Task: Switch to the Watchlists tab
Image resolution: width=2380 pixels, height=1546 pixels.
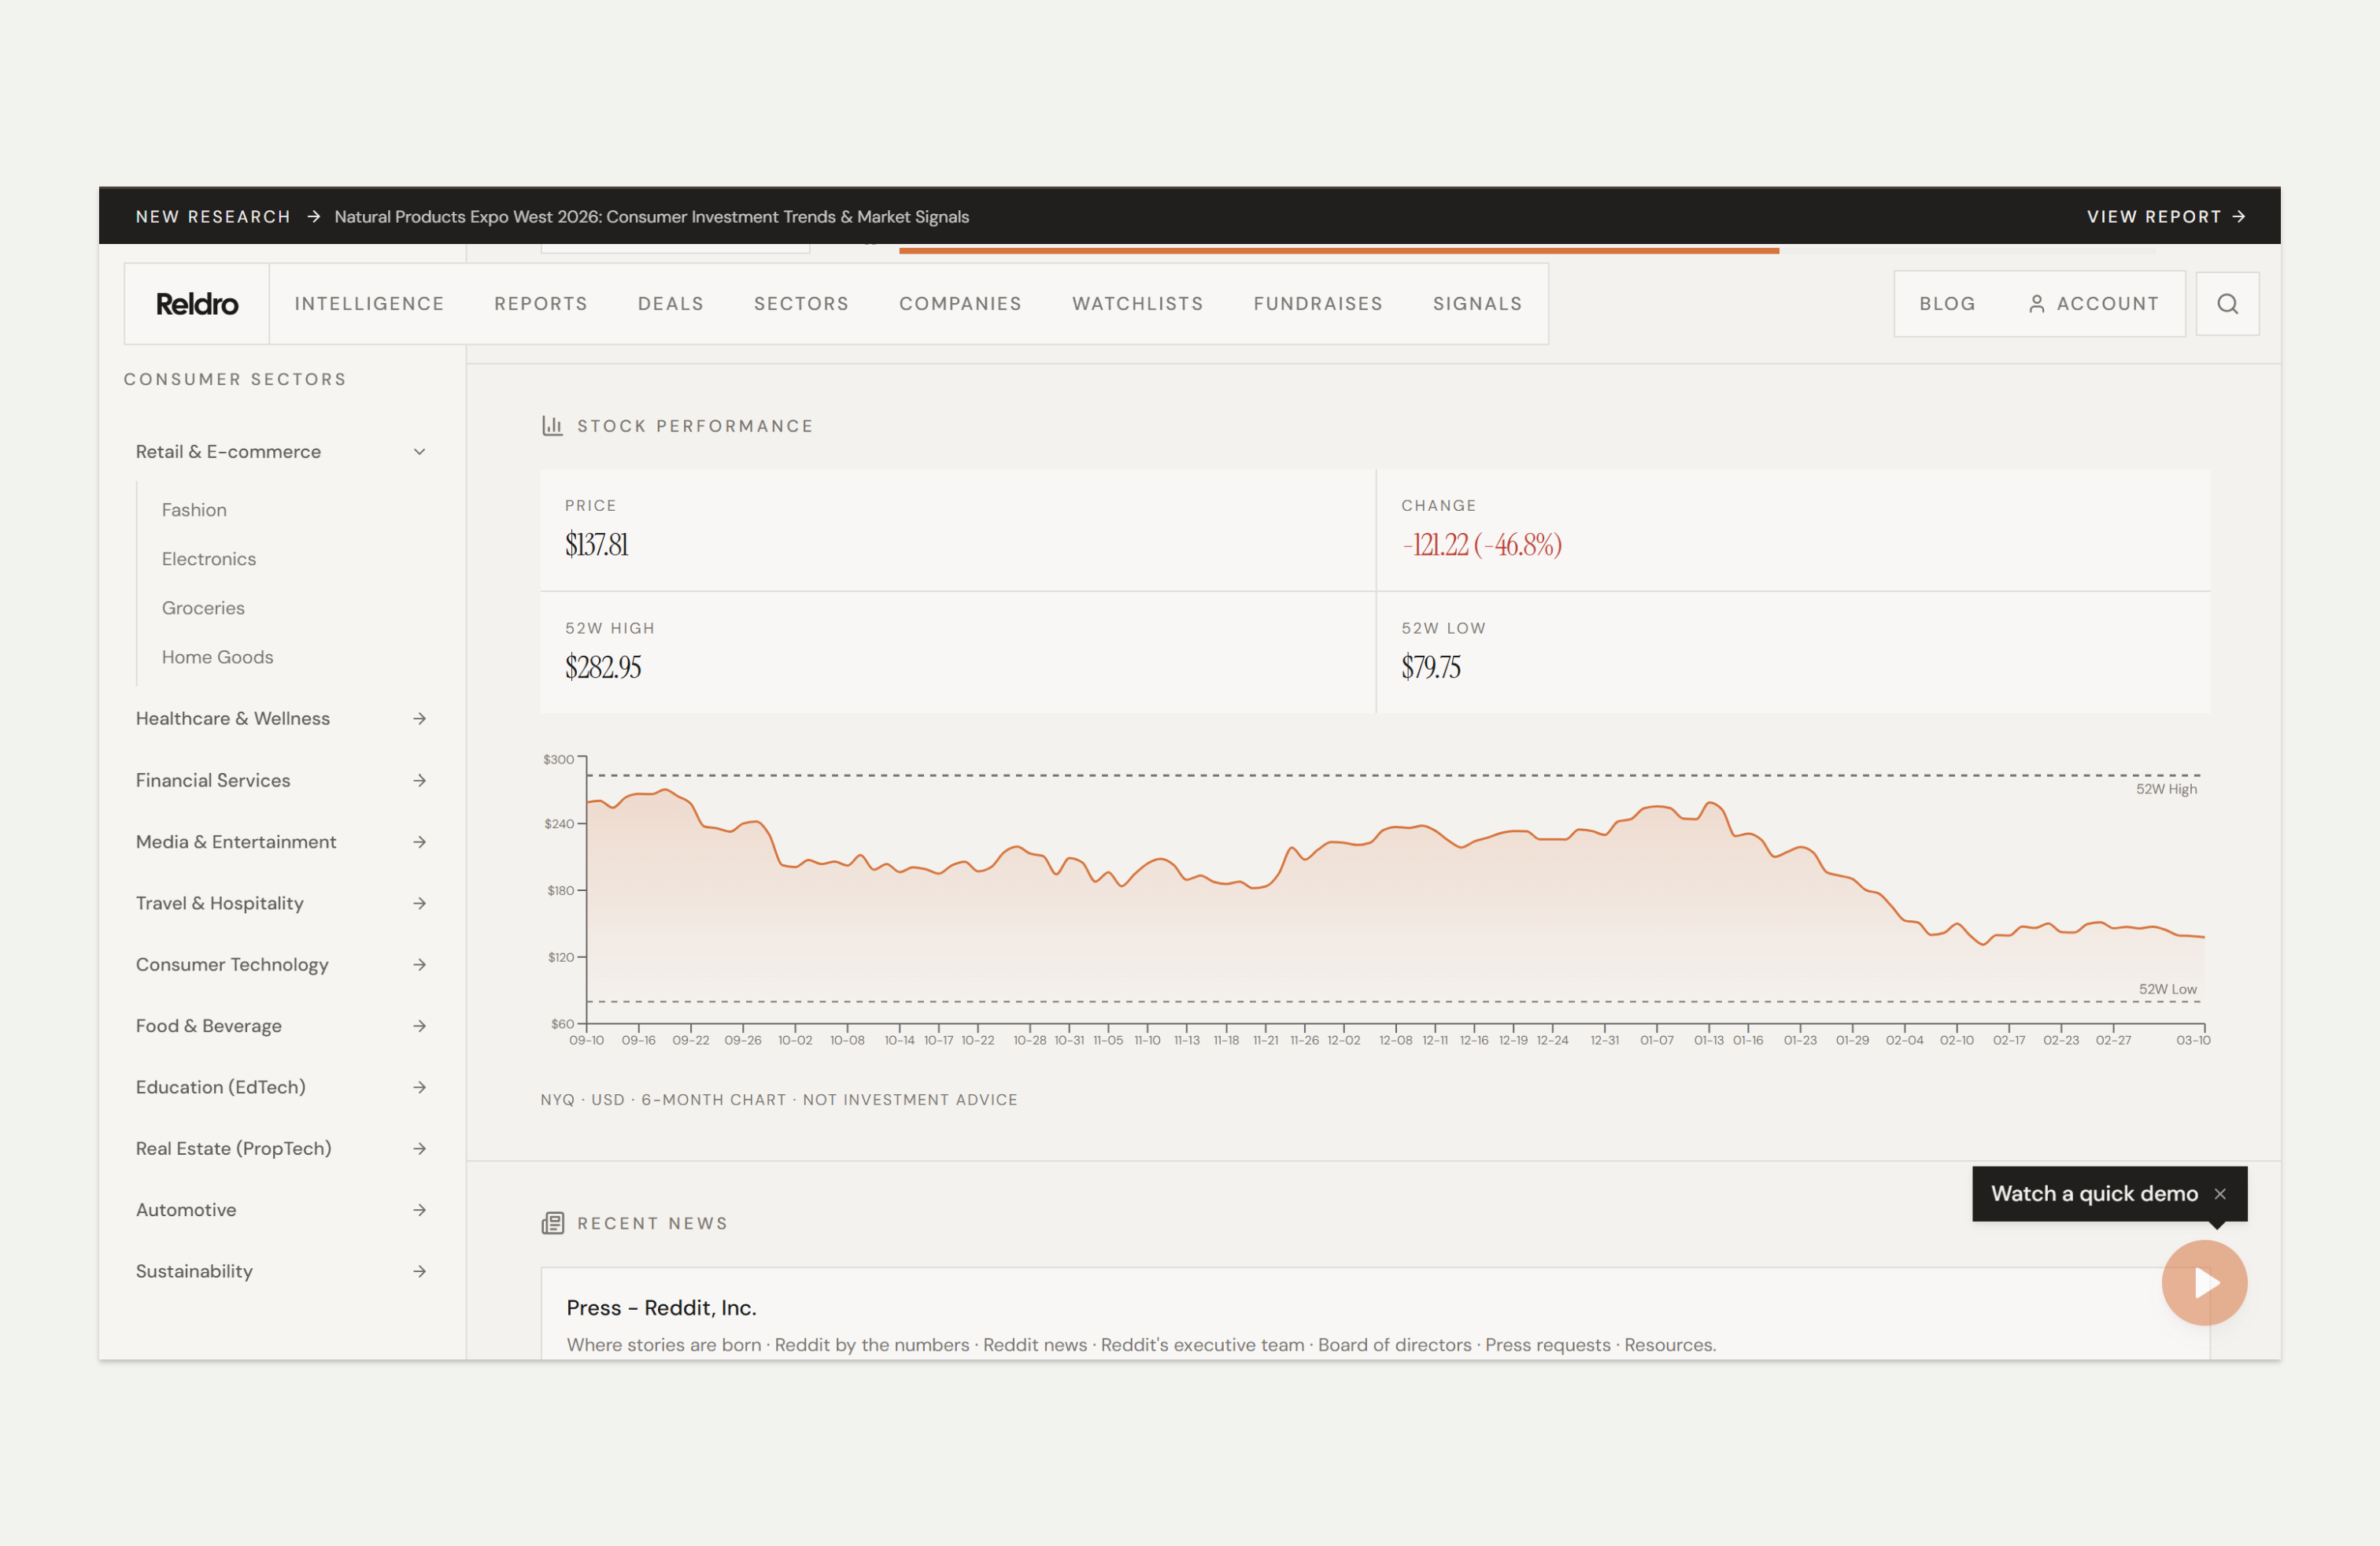Action: [1137, 303]
